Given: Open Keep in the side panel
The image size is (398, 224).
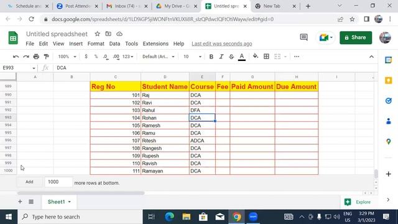Looking at the screenshot, I should point(388,80).
